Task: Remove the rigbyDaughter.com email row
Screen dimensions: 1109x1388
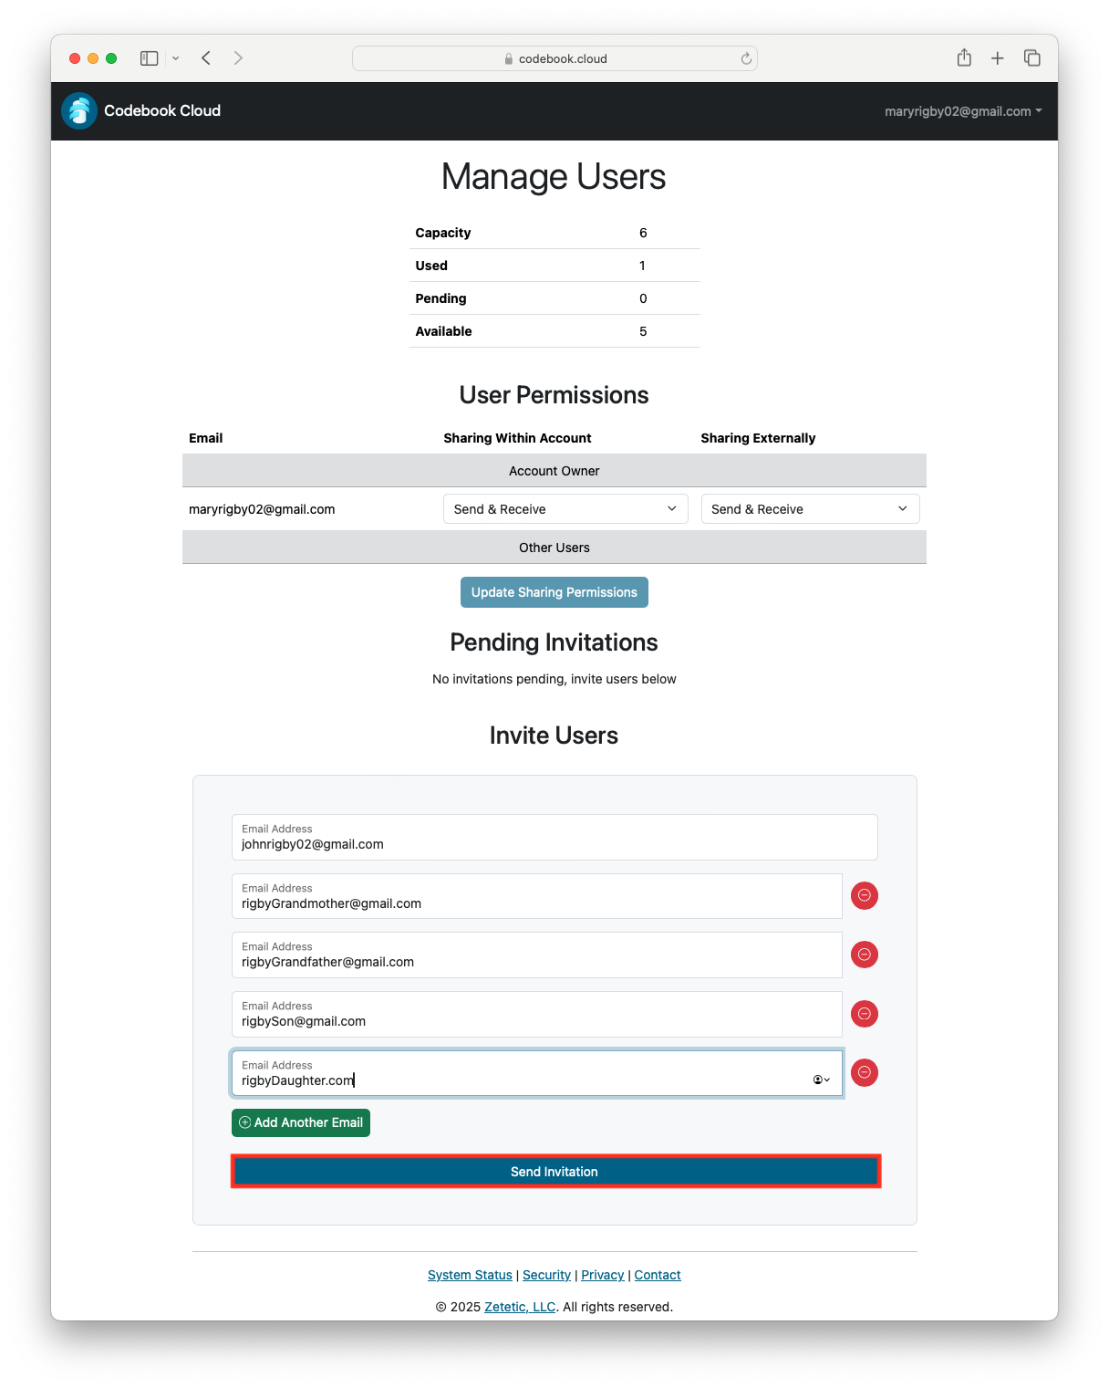Action: (x=864, y=1072)
